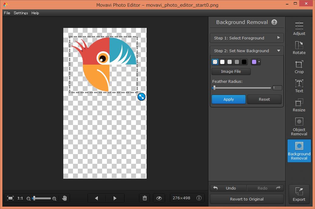Select the Rotate tool
The image size is (315, 209).
point(299,48)
